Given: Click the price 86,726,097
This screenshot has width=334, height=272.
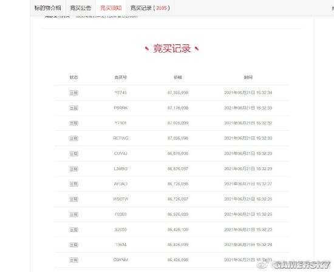Looking at the screenshot, I should pos(178,199).
